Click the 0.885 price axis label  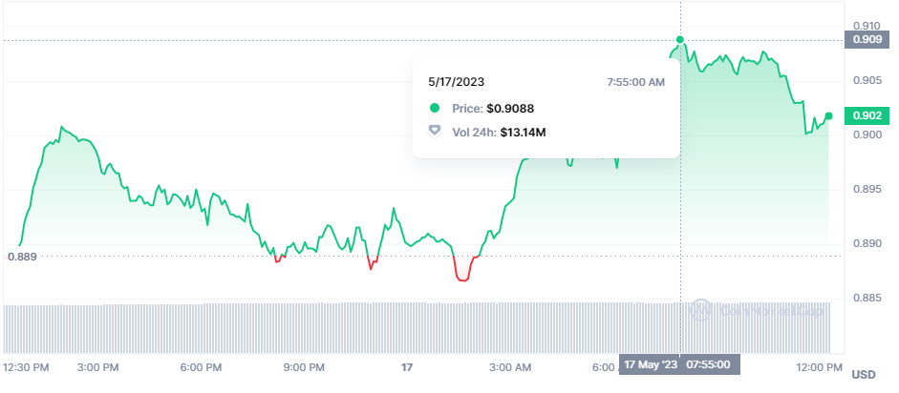pyautogui.click(x=867, y=298)
